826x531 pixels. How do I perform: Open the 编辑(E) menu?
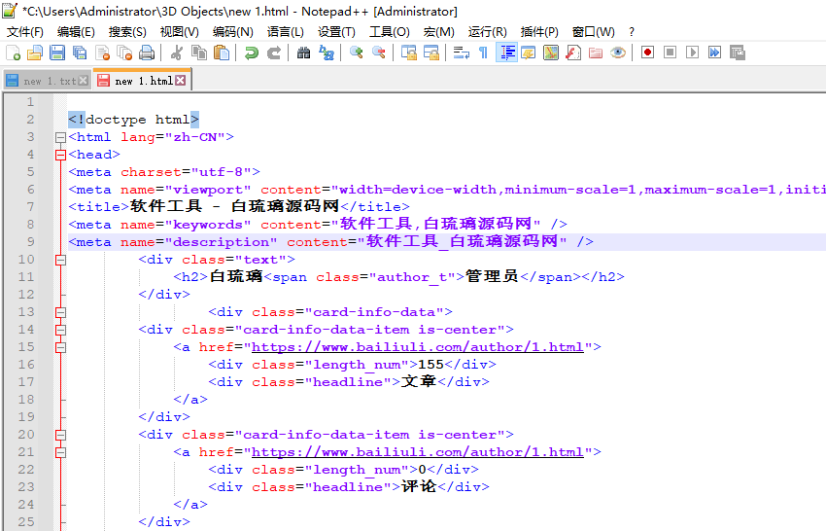tap(76, 32)
